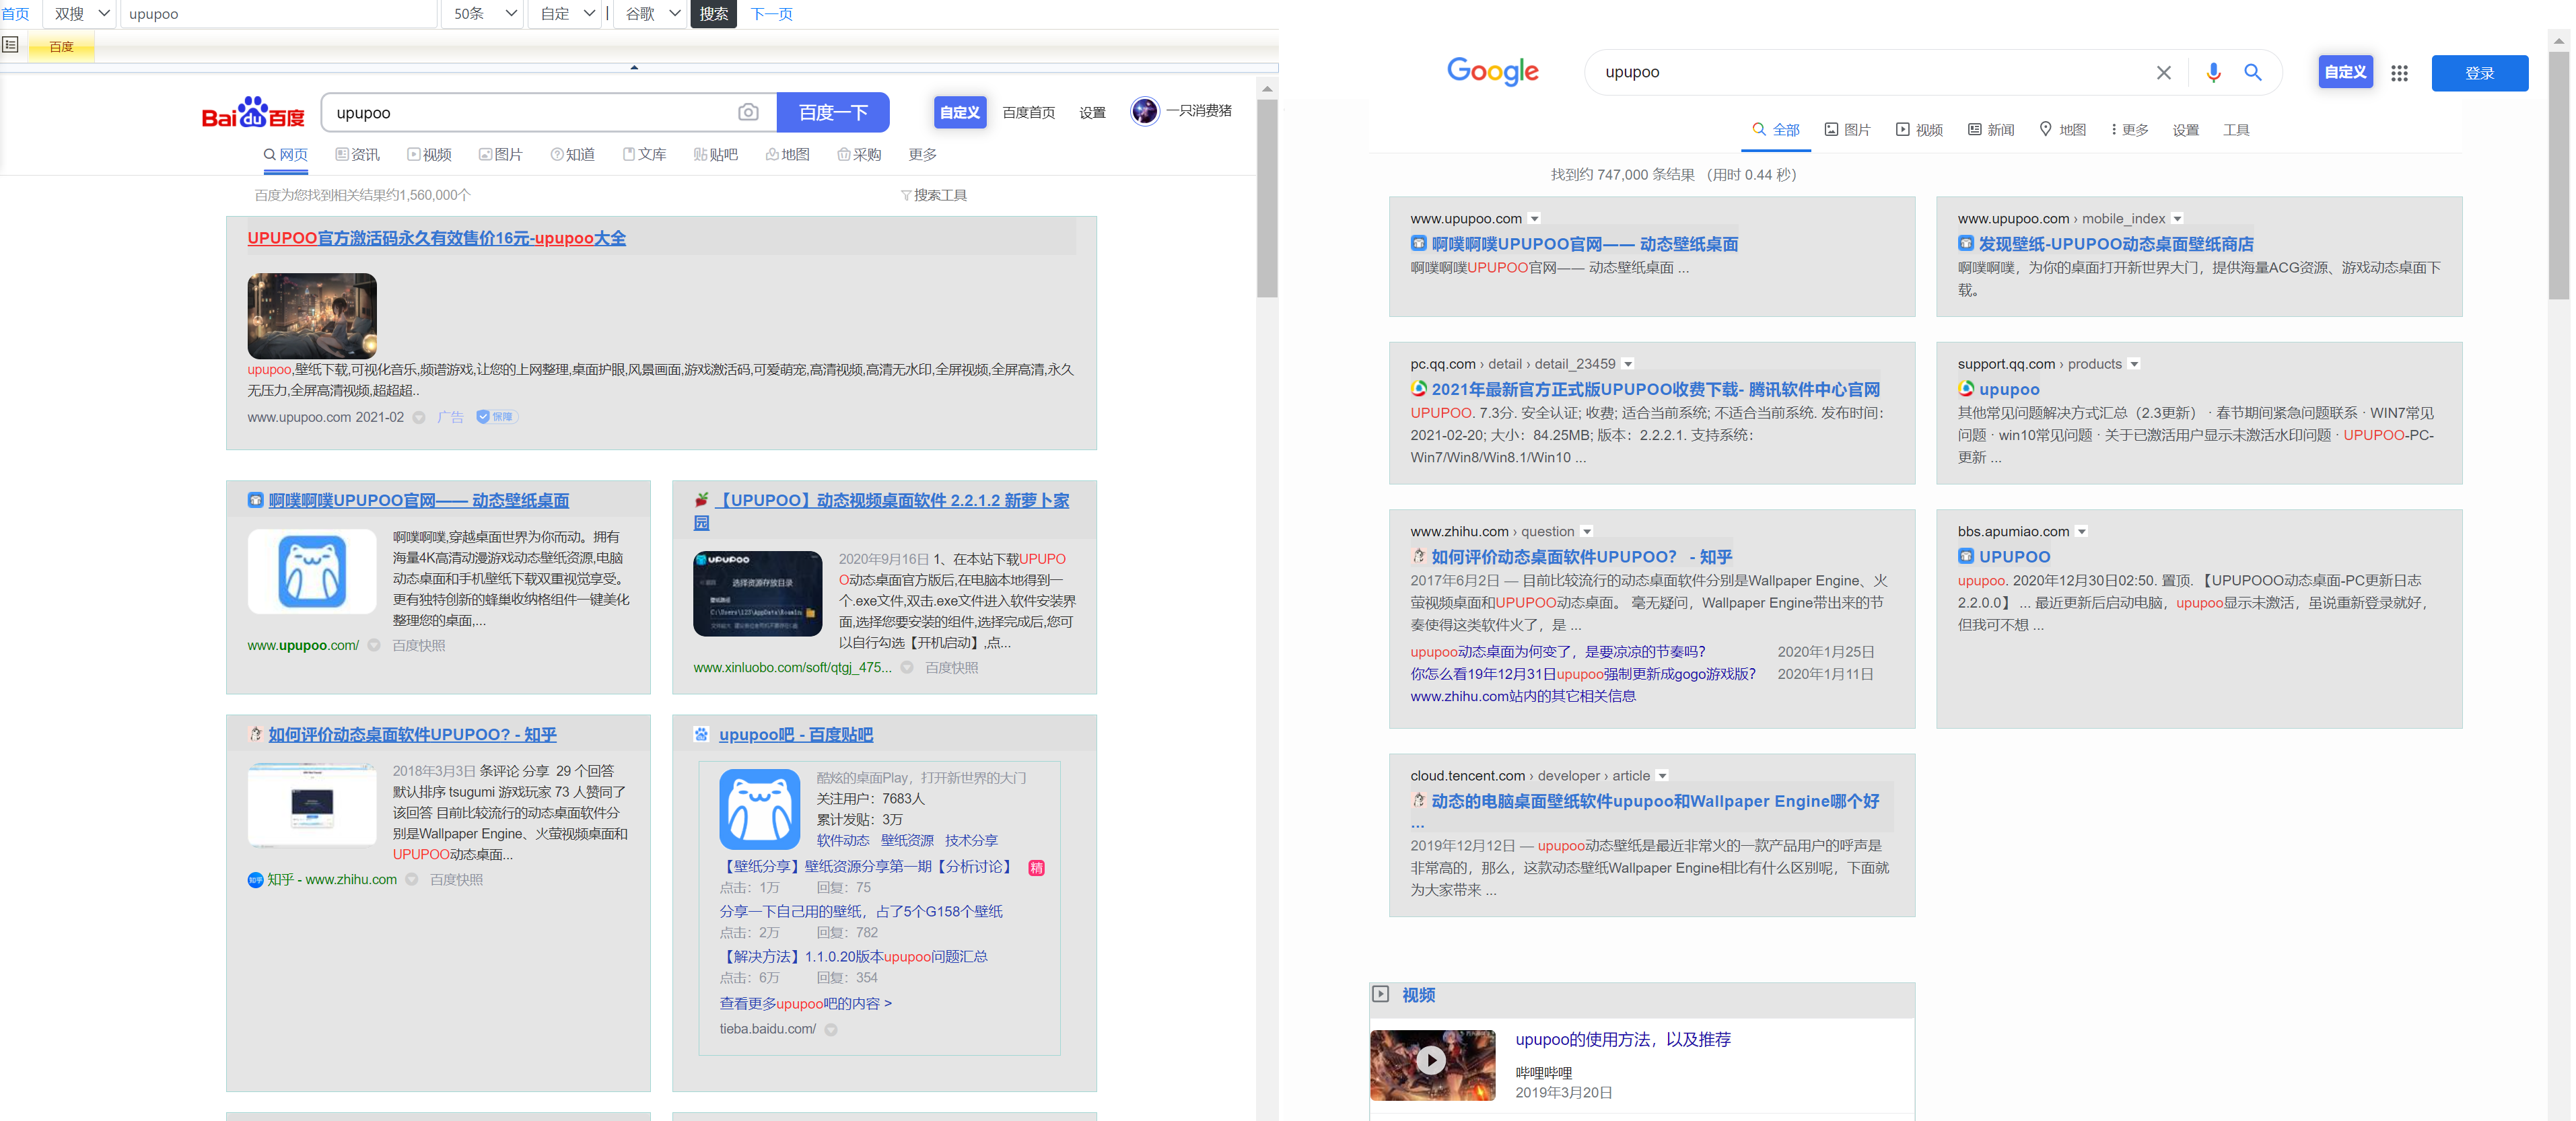Click the X icon to clear Google search

2163,72
